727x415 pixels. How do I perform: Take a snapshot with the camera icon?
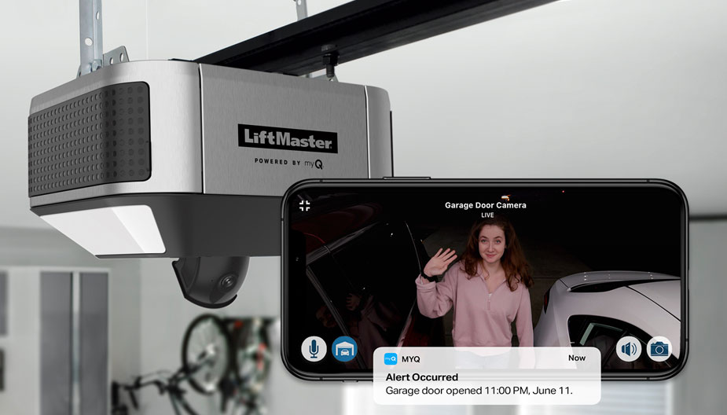(659, 348)
